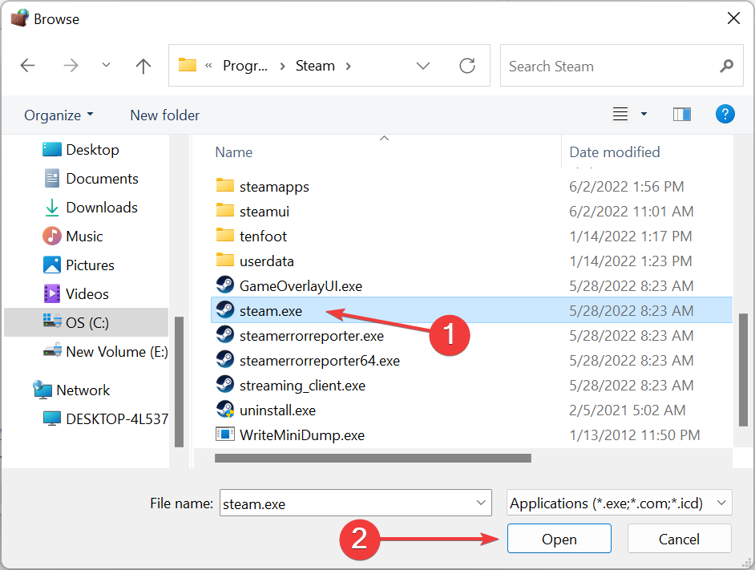Select the steam.exe file row
The width and height of the screenshot is (755, 570).
[x=472, y=311]
